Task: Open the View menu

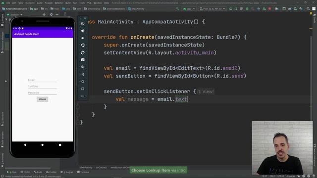Action: (21, 3)
